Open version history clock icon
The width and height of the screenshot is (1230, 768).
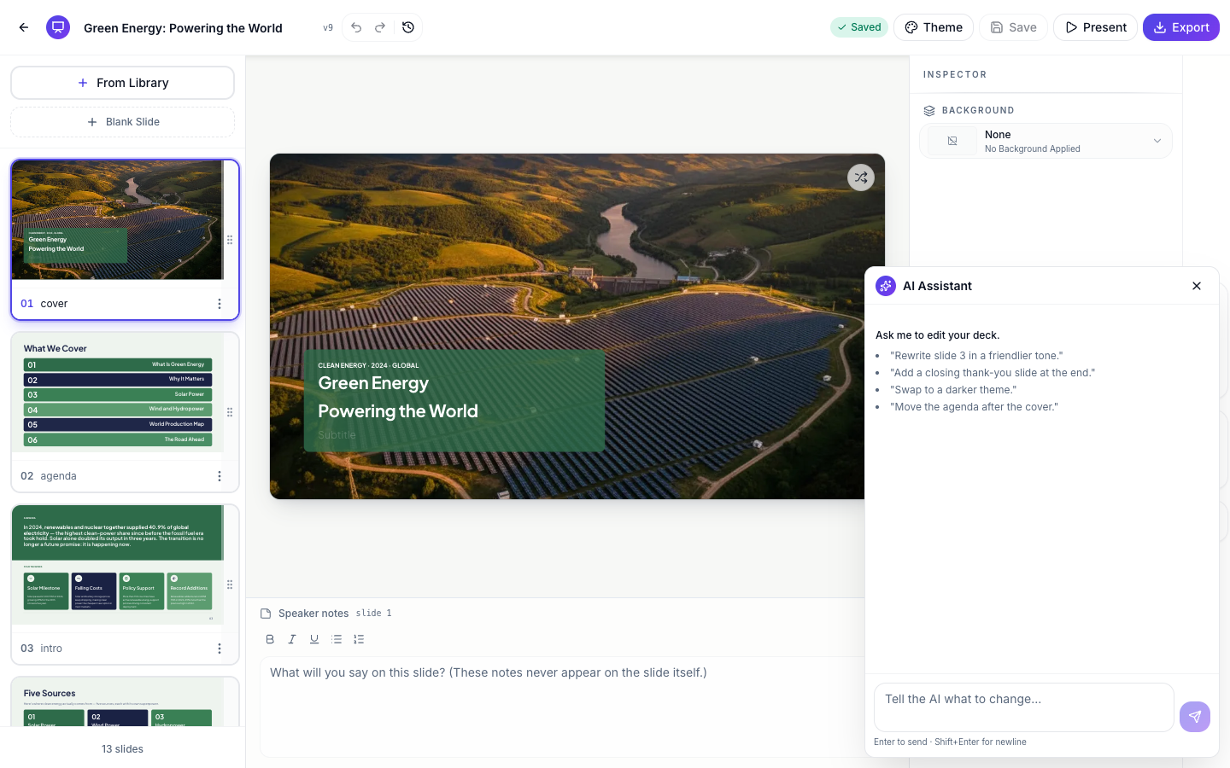tap(408, 27)
